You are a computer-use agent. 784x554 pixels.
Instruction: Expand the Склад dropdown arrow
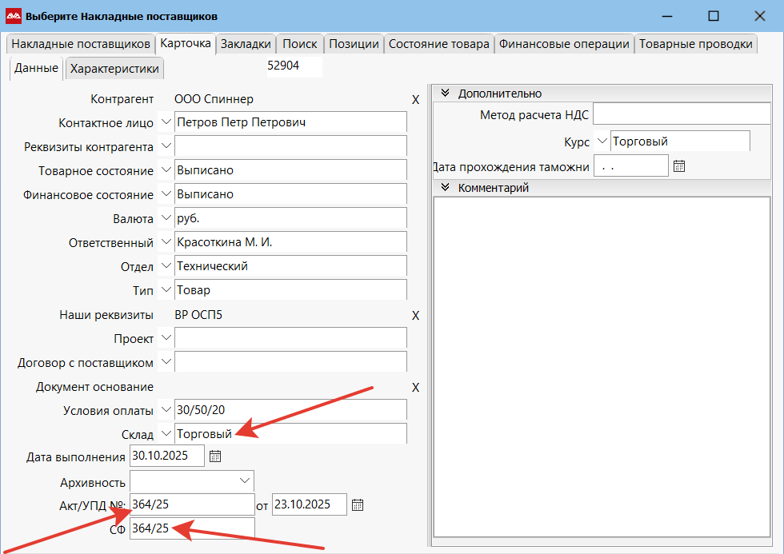point(166,433)
